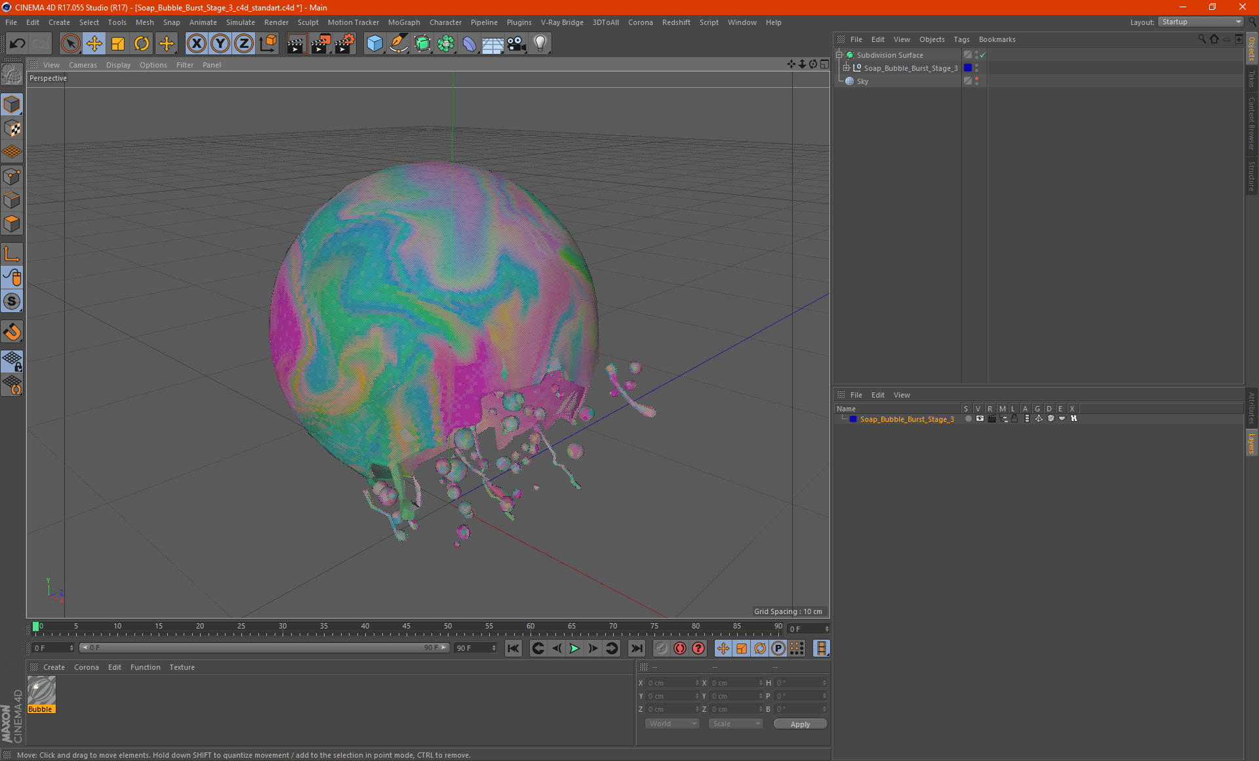Activate the Scale tool

point(118,44)
